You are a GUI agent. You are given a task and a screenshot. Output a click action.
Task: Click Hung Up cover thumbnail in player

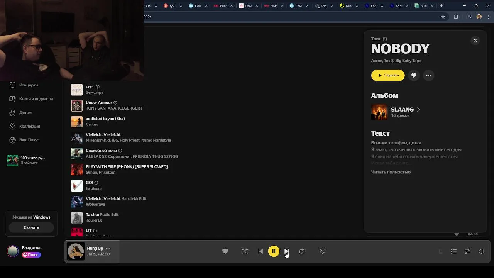[76, 251]
